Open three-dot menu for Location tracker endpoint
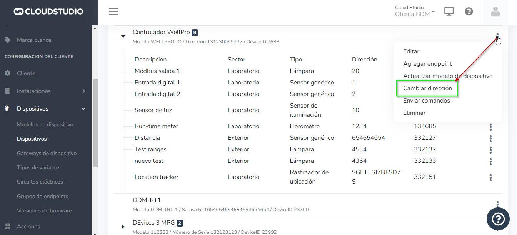The image size is (517, 235). coord(490,177)
